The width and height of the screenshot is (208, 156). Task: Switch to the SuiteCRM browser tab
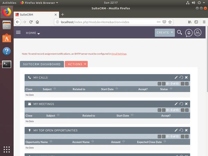(x=36, y=15)
